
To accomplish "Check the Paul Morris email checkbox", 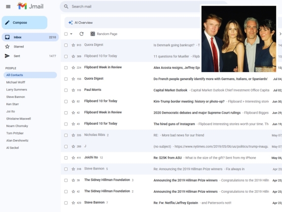I will pos(66,90).
